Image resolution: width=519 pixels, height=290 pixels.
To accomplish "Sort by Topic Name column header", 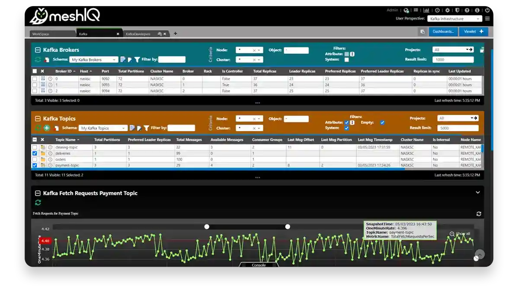I will 65,140.
